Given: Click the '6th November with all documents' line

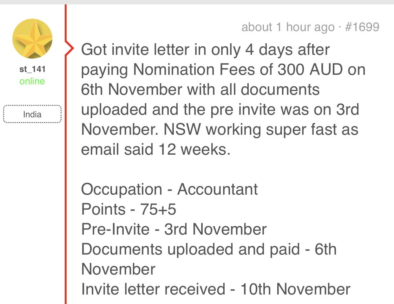Looking at the screenshot, I should [x=200, y=89].
